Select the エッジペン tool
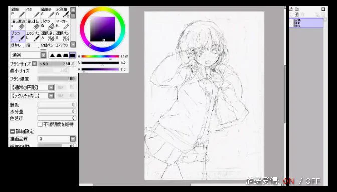 point(33,36)
